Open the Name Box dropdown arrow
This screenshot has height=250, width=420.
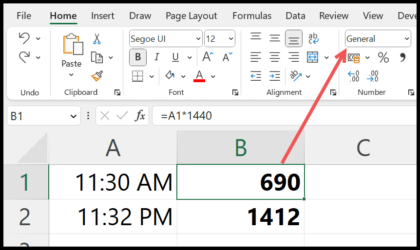[x=73, y=116]
